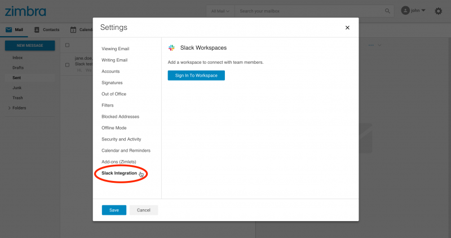
Task: Open the Junk folder
Action: tap(17, 88)
